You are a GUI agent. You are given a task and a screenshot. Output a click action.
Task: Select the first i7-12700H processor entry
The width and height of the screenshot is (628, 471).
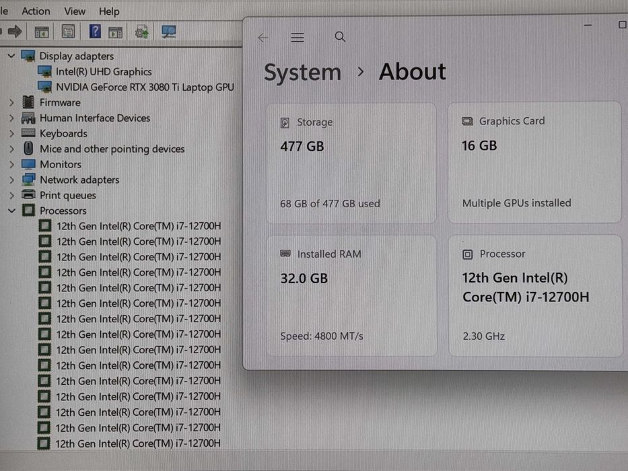138,226
